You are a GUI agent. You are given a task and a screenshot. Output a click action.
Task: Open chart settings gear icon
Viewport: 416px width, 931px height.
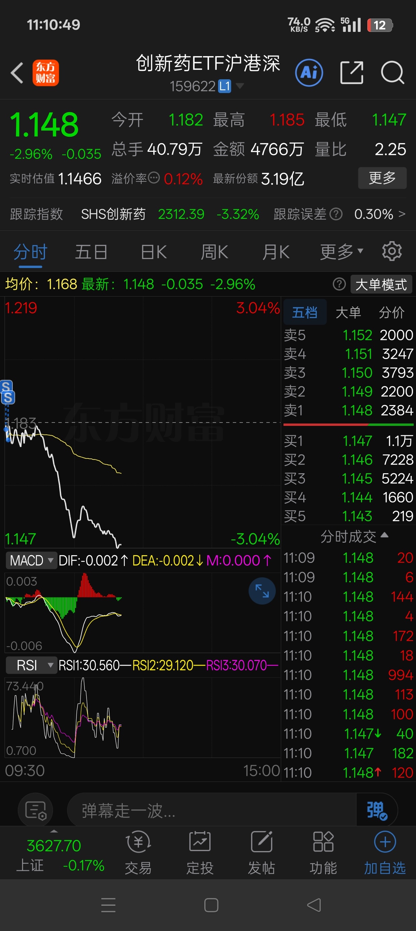click(392, 251)
